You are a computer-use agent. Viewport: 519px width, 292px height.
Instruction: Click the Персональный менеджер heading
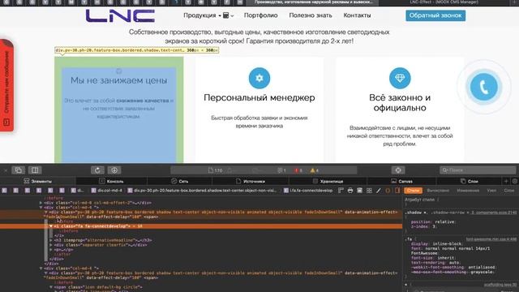(259, 97)
